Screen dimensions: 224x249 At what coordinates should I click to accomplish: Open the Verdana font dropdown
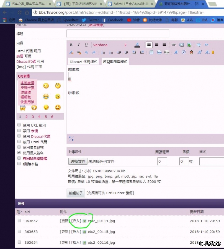click(x=100, y=45)
